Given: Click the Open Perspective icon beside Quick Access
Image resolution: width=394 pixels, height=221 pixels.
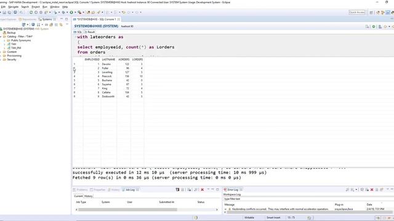Looking at the screenshot, I should pos(371,12).
